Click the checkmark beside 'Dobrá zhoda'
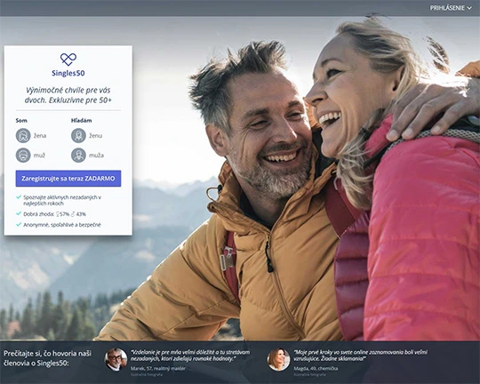This screenshot has height=384, width=480. tap(19, 213)
